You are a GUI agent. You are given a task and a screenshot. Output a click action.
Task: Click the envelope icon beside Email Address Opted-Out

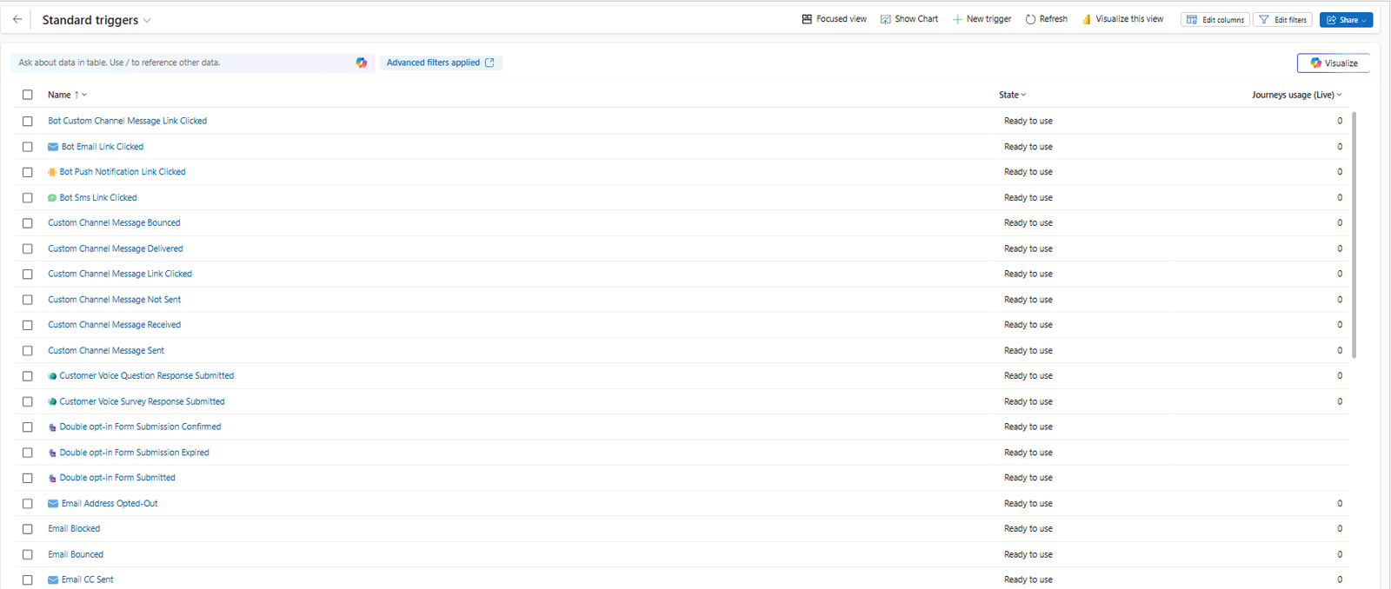(53, 504)
